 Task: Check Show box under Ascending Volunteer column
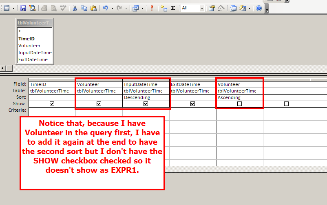[240, 104]
